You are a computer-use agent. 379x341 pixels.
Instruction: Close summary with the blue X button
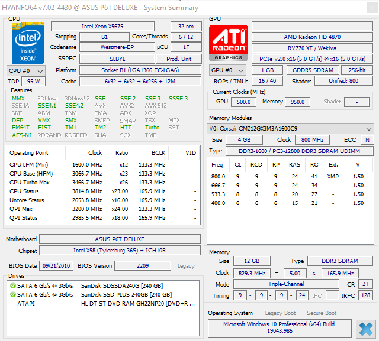pyautogui.click(x=366, y=329)
